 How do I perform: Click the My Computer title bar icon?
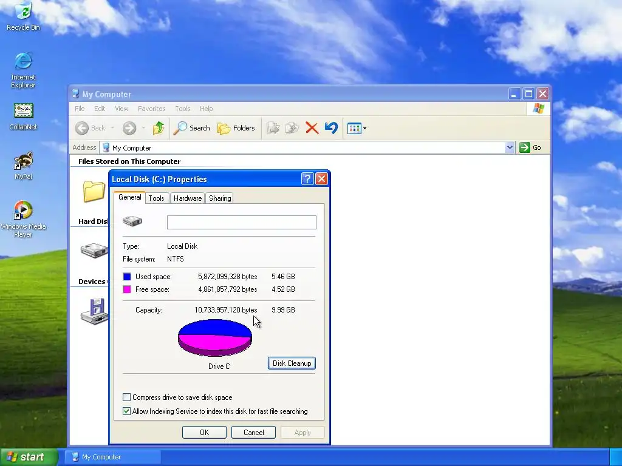point(75,94)
